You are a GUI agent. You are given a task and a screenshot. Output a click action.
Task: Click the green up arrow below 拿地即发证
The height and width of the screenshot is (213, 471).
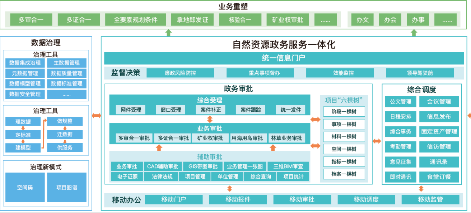[168, 33]
